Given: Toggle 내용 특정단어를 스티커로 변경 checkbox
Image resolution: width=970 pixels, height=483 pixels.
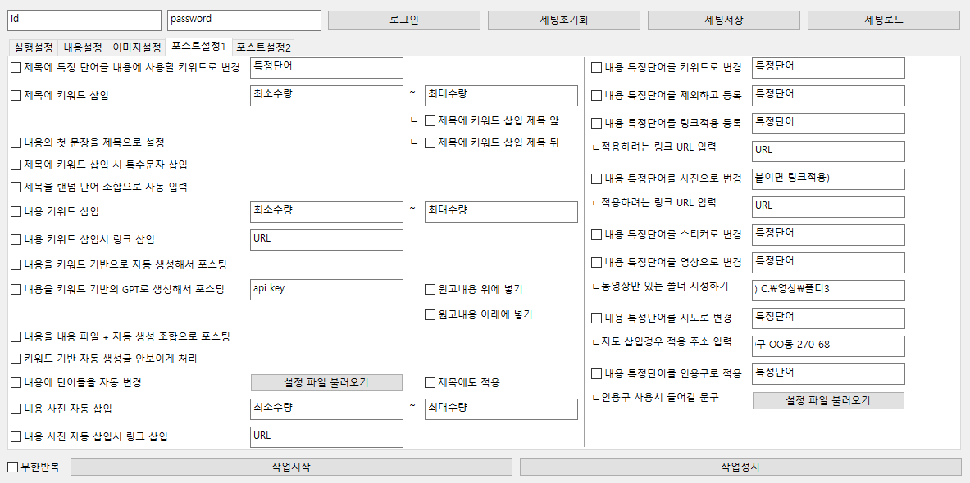Looking at the screenshot, I should 597,234.
